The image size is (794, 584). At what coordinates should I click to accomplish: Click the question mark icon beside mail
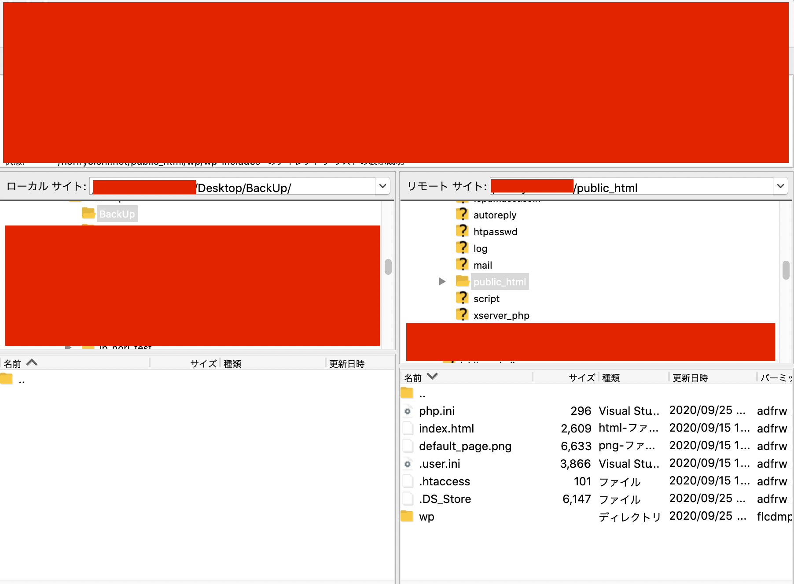coord(462,264)
